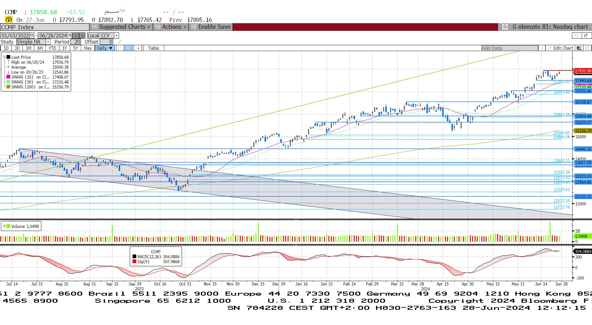Click the 304.0884 MACD axis label

tap(583, 251)
